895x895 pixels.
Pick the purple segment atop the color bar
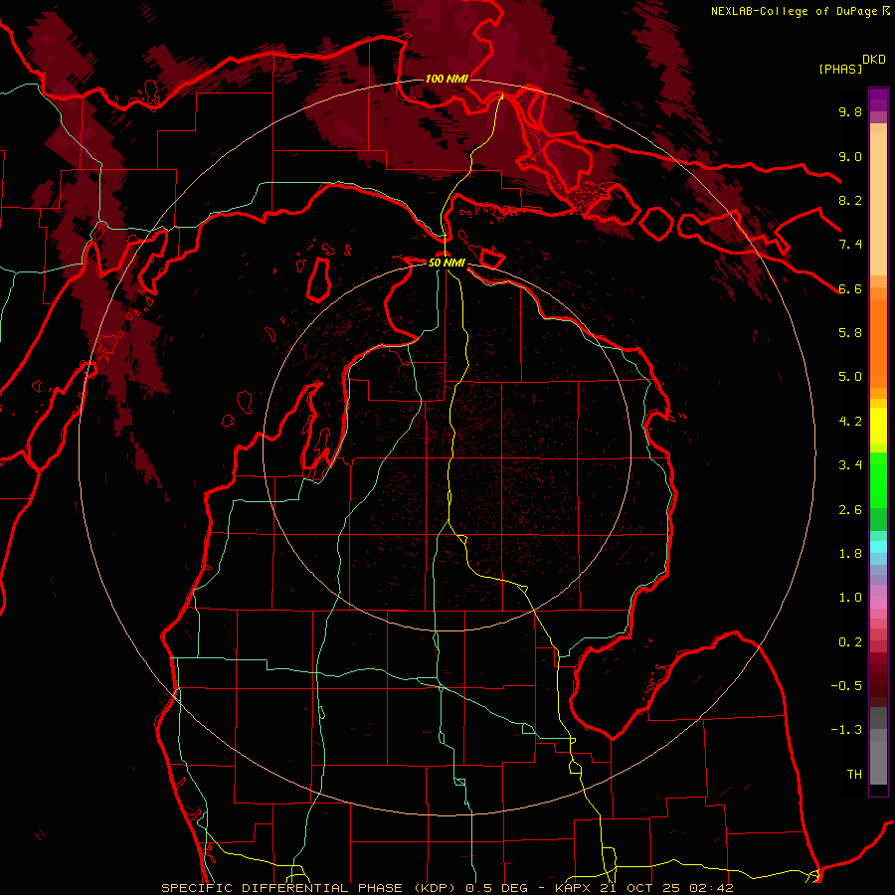coord(878,99)
